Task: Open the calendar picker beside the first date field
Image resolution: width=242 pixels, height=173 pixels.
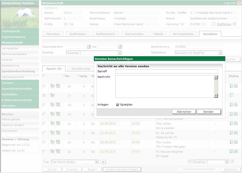Action: [x=89, y=47]
